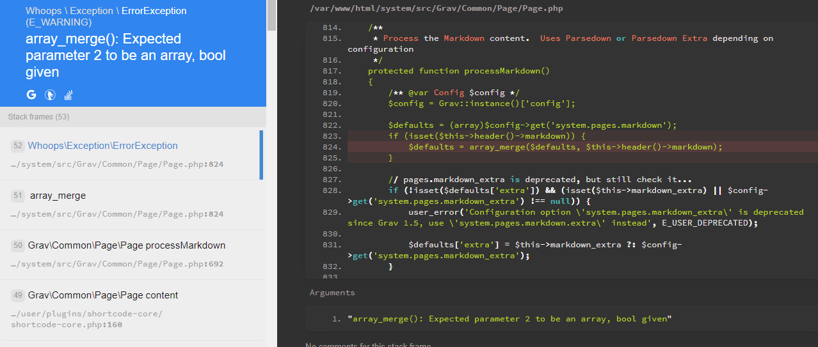Screen dimensions: 818x347
Task: Click the file path Page.php header
Action: pyautogui.click(x=436, y=8)
